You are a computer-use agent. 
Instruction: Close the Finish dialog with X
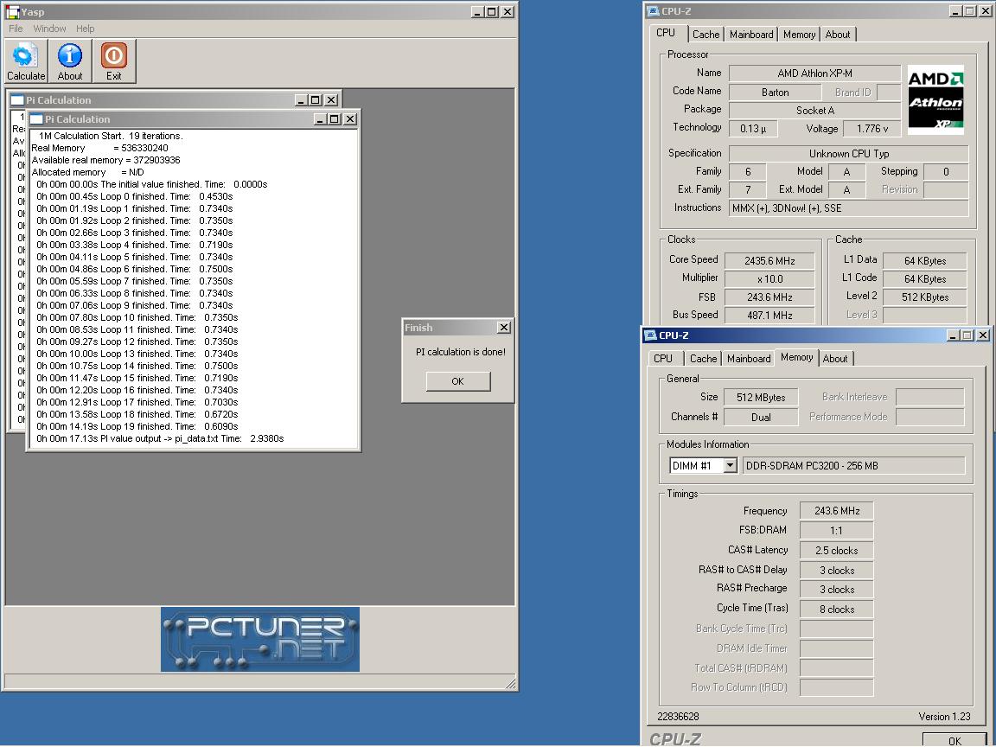click(504, 327)
